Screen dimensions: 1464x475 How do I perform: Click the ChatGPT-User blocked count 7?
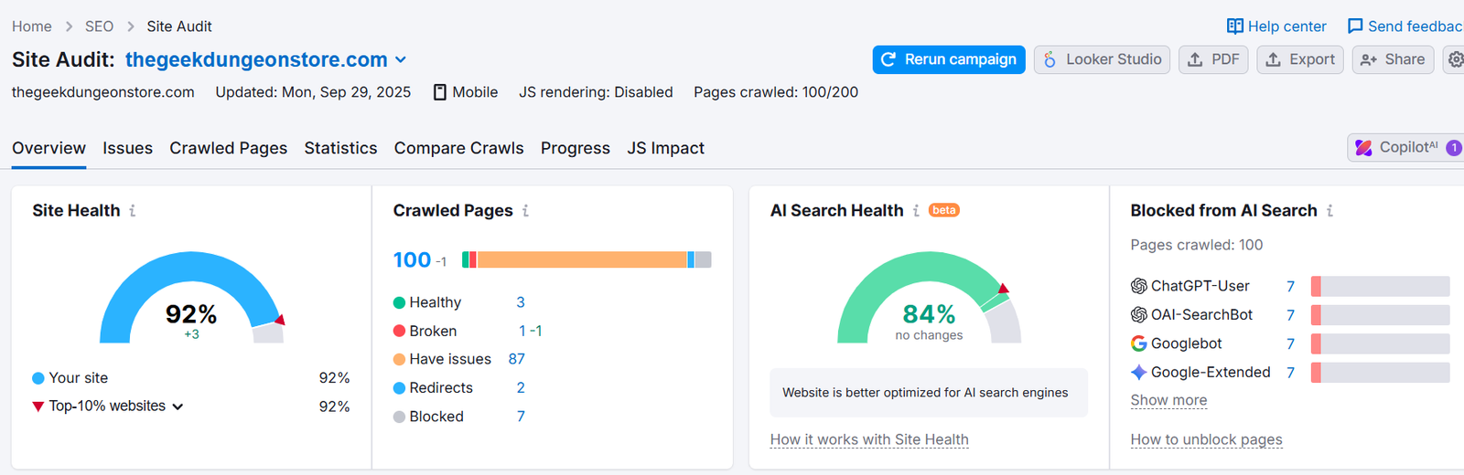(1290, 287)
